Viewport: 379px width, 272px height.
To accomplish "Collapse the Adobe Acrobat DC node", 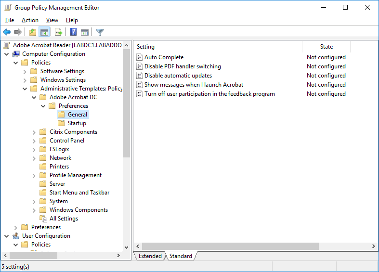I will (x=34, y=97).
